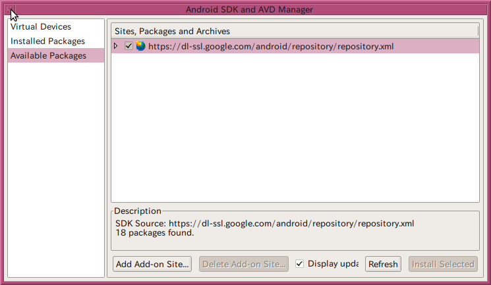491x285 pixels.
Task: Click the Display updates label text
Action: [x=333, y=264]
